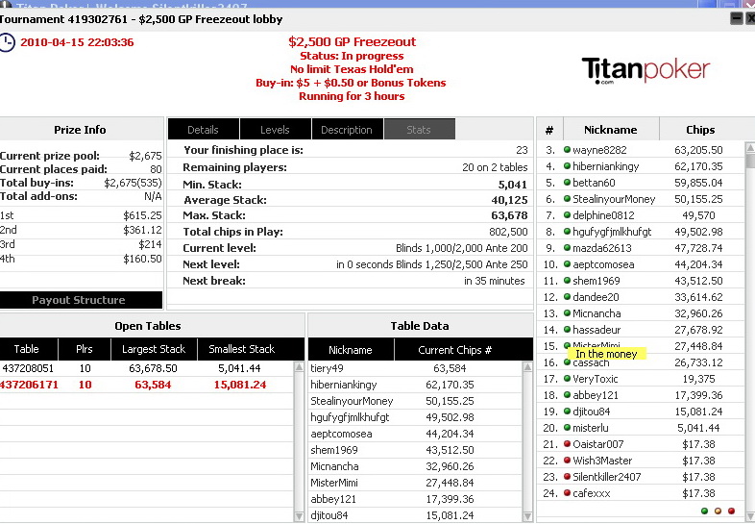Sort players by the # rank header
This screenshot has width=755, height=524.
click(x=549, y=130)
